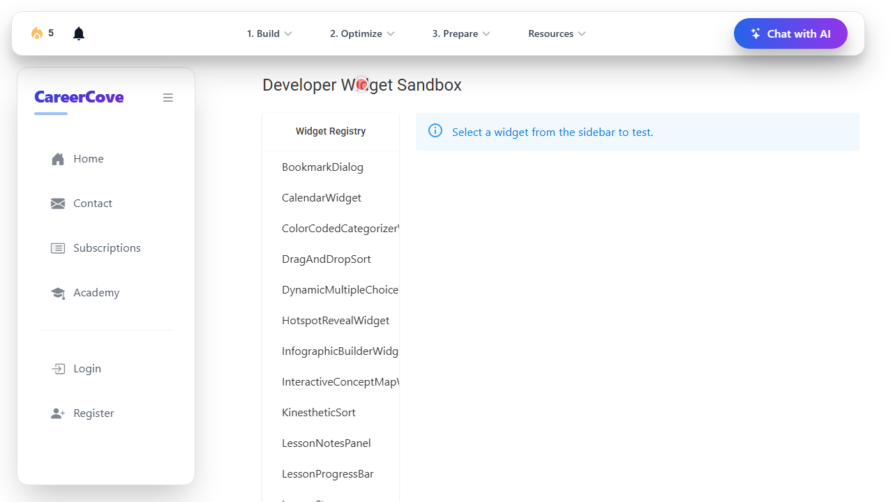Expand the Resources dropdown menu

coord(557,33)
